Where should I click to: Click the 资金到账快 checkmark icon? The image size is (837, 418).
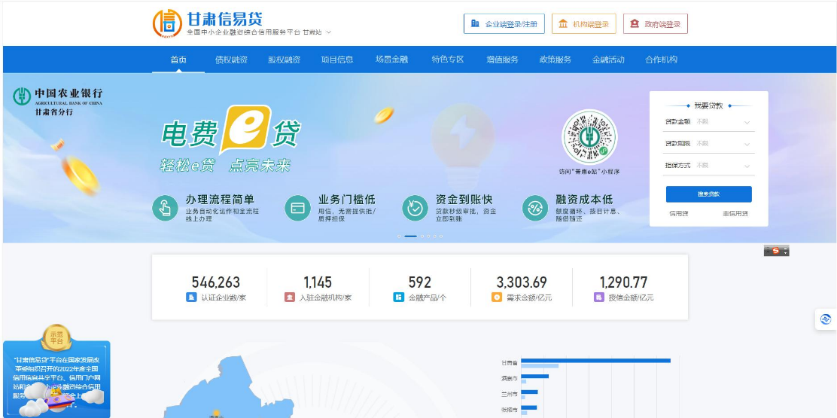tap(415, 208)
